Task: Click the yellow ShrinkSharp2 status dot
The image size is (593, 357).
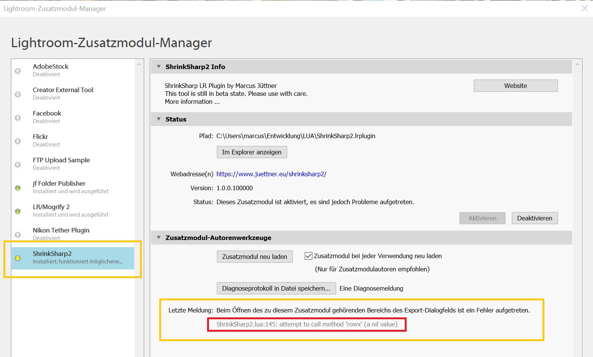Action: pos(18,258)
